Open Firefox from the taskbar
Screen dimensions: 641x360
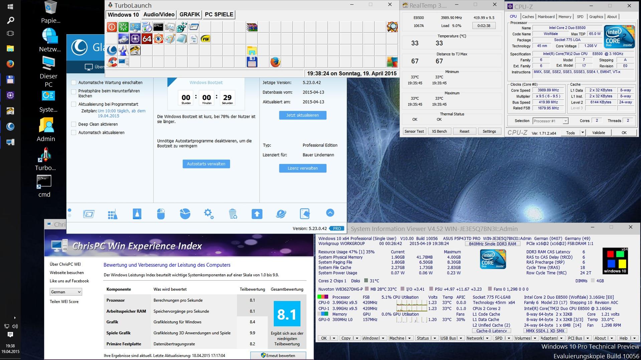pyautogui.click(x=10, y=64)
